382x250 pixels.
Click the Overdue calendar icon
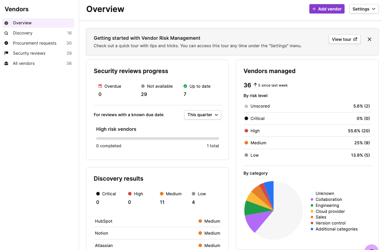[100, 86]
